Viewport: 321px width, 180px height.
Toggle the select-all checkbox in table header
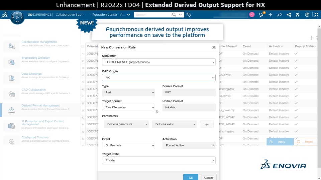point(83,46)
